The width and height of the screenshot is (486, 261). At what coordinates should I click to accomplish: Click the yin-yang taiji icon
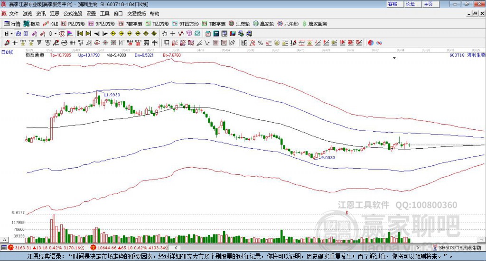[x=371, y=43]
